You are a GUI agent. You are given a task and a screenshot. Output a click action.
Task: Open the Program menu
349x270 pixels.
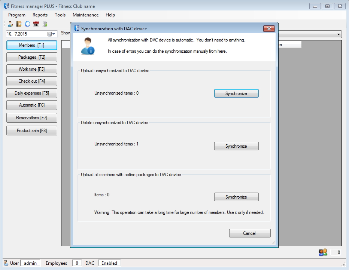[17, 15]
